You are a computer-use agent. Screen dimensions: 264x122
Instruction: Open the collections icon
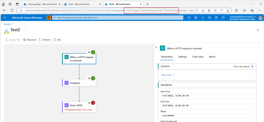click(x=252, y=10)
